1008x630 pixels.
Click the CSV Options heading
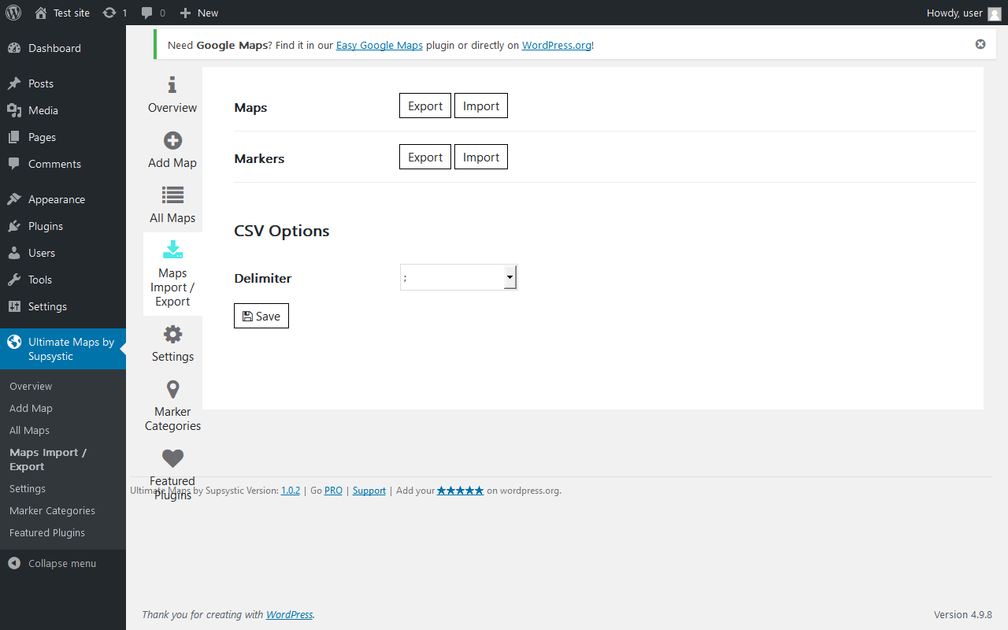[282, 231]
